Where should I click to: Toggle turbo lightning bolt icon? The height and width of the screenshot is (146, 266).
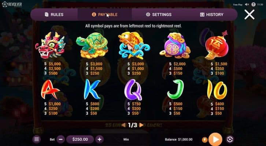pyautogui.click(x=205, y=140)
